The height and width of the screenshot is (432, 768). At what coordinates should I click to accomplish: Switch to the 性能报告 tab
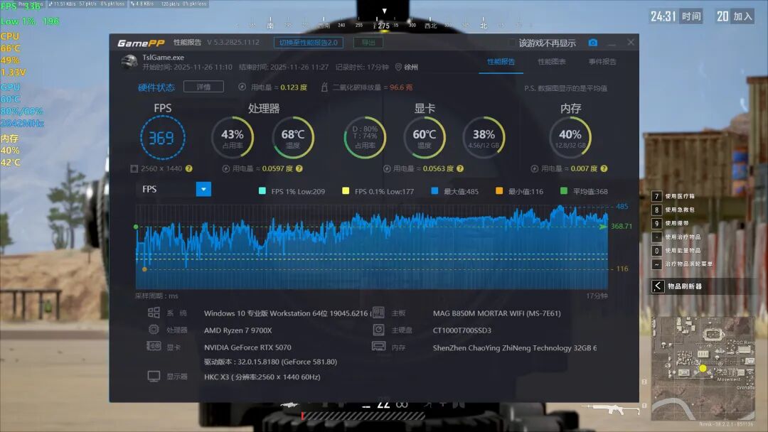pyautogui.click(x=501, y=62)
